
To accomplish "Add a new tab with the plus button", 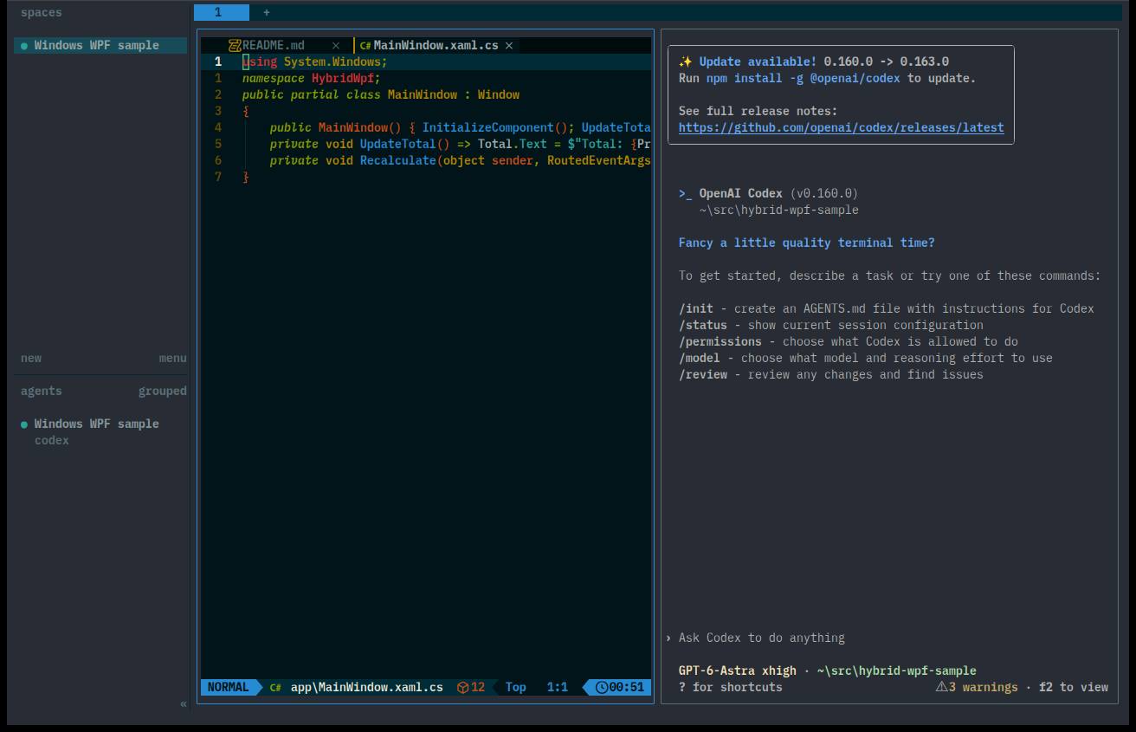I will (x=267, y=12).
